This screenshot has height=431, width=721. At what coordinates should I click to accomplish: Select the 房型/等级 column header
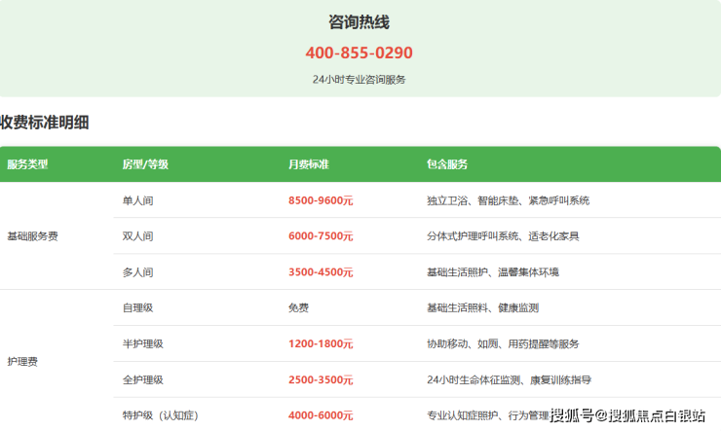(144, 164)
